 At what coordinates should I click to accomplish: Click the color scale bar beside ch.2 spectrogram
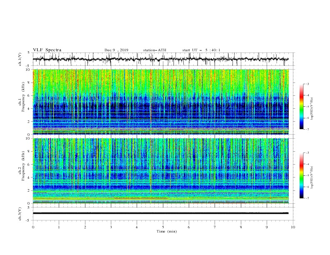click(x=301, y=175)
